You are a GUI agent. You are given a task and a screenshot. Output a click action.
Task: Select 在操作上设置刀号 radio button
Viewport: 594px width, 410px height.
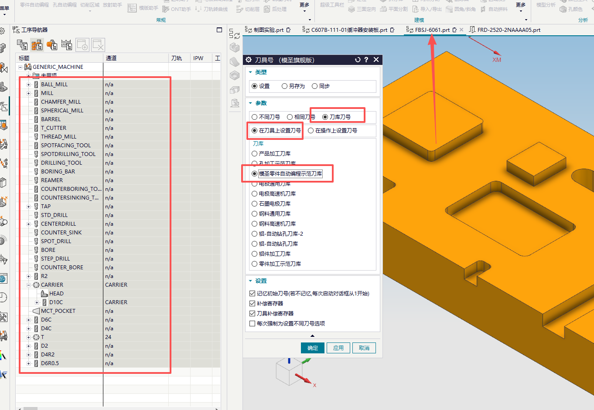point(311,130)
